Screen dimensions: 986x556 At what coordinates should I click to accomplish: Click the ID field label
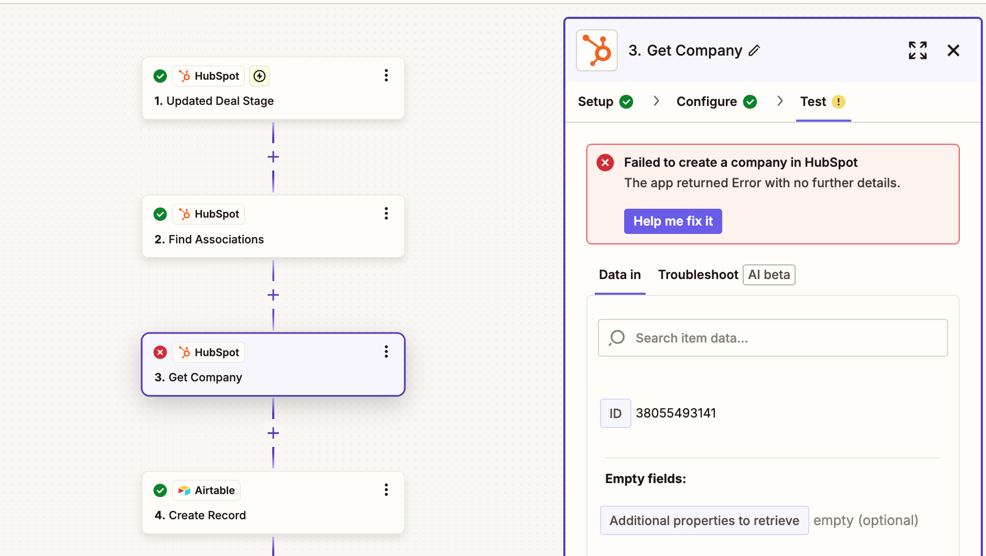point(615,413)
